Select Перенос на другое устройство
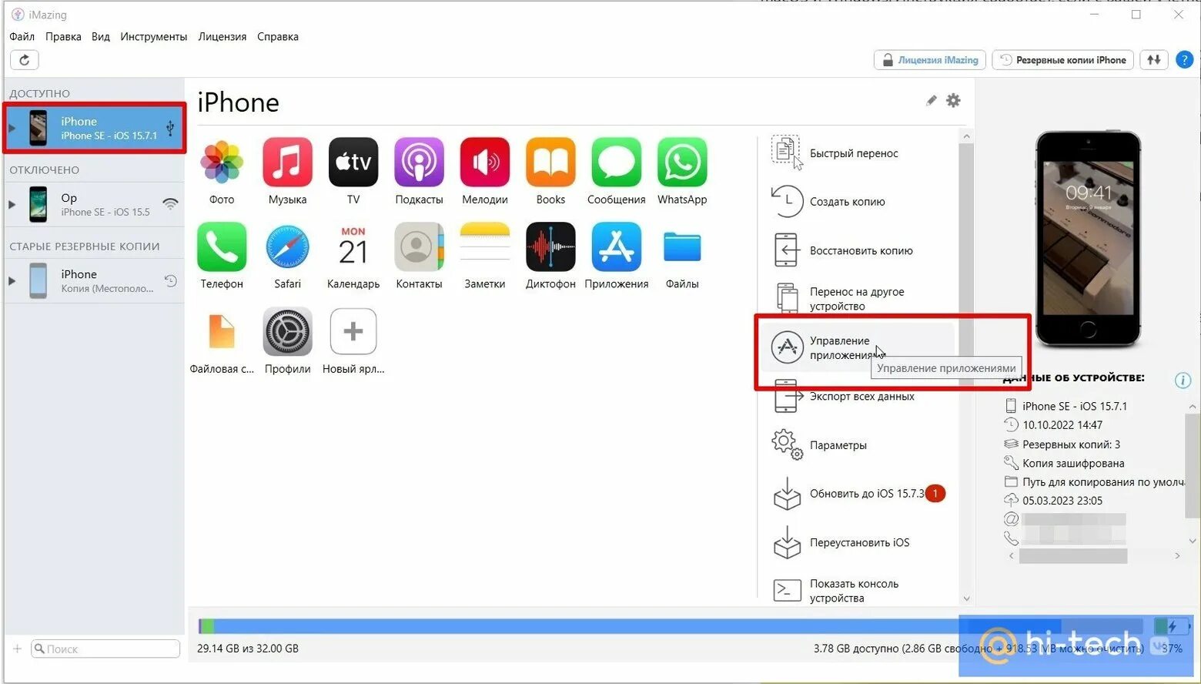Image resolution: width=1201 pixels, height=684 pixels. pyautogui.click(x=856, y=299)
